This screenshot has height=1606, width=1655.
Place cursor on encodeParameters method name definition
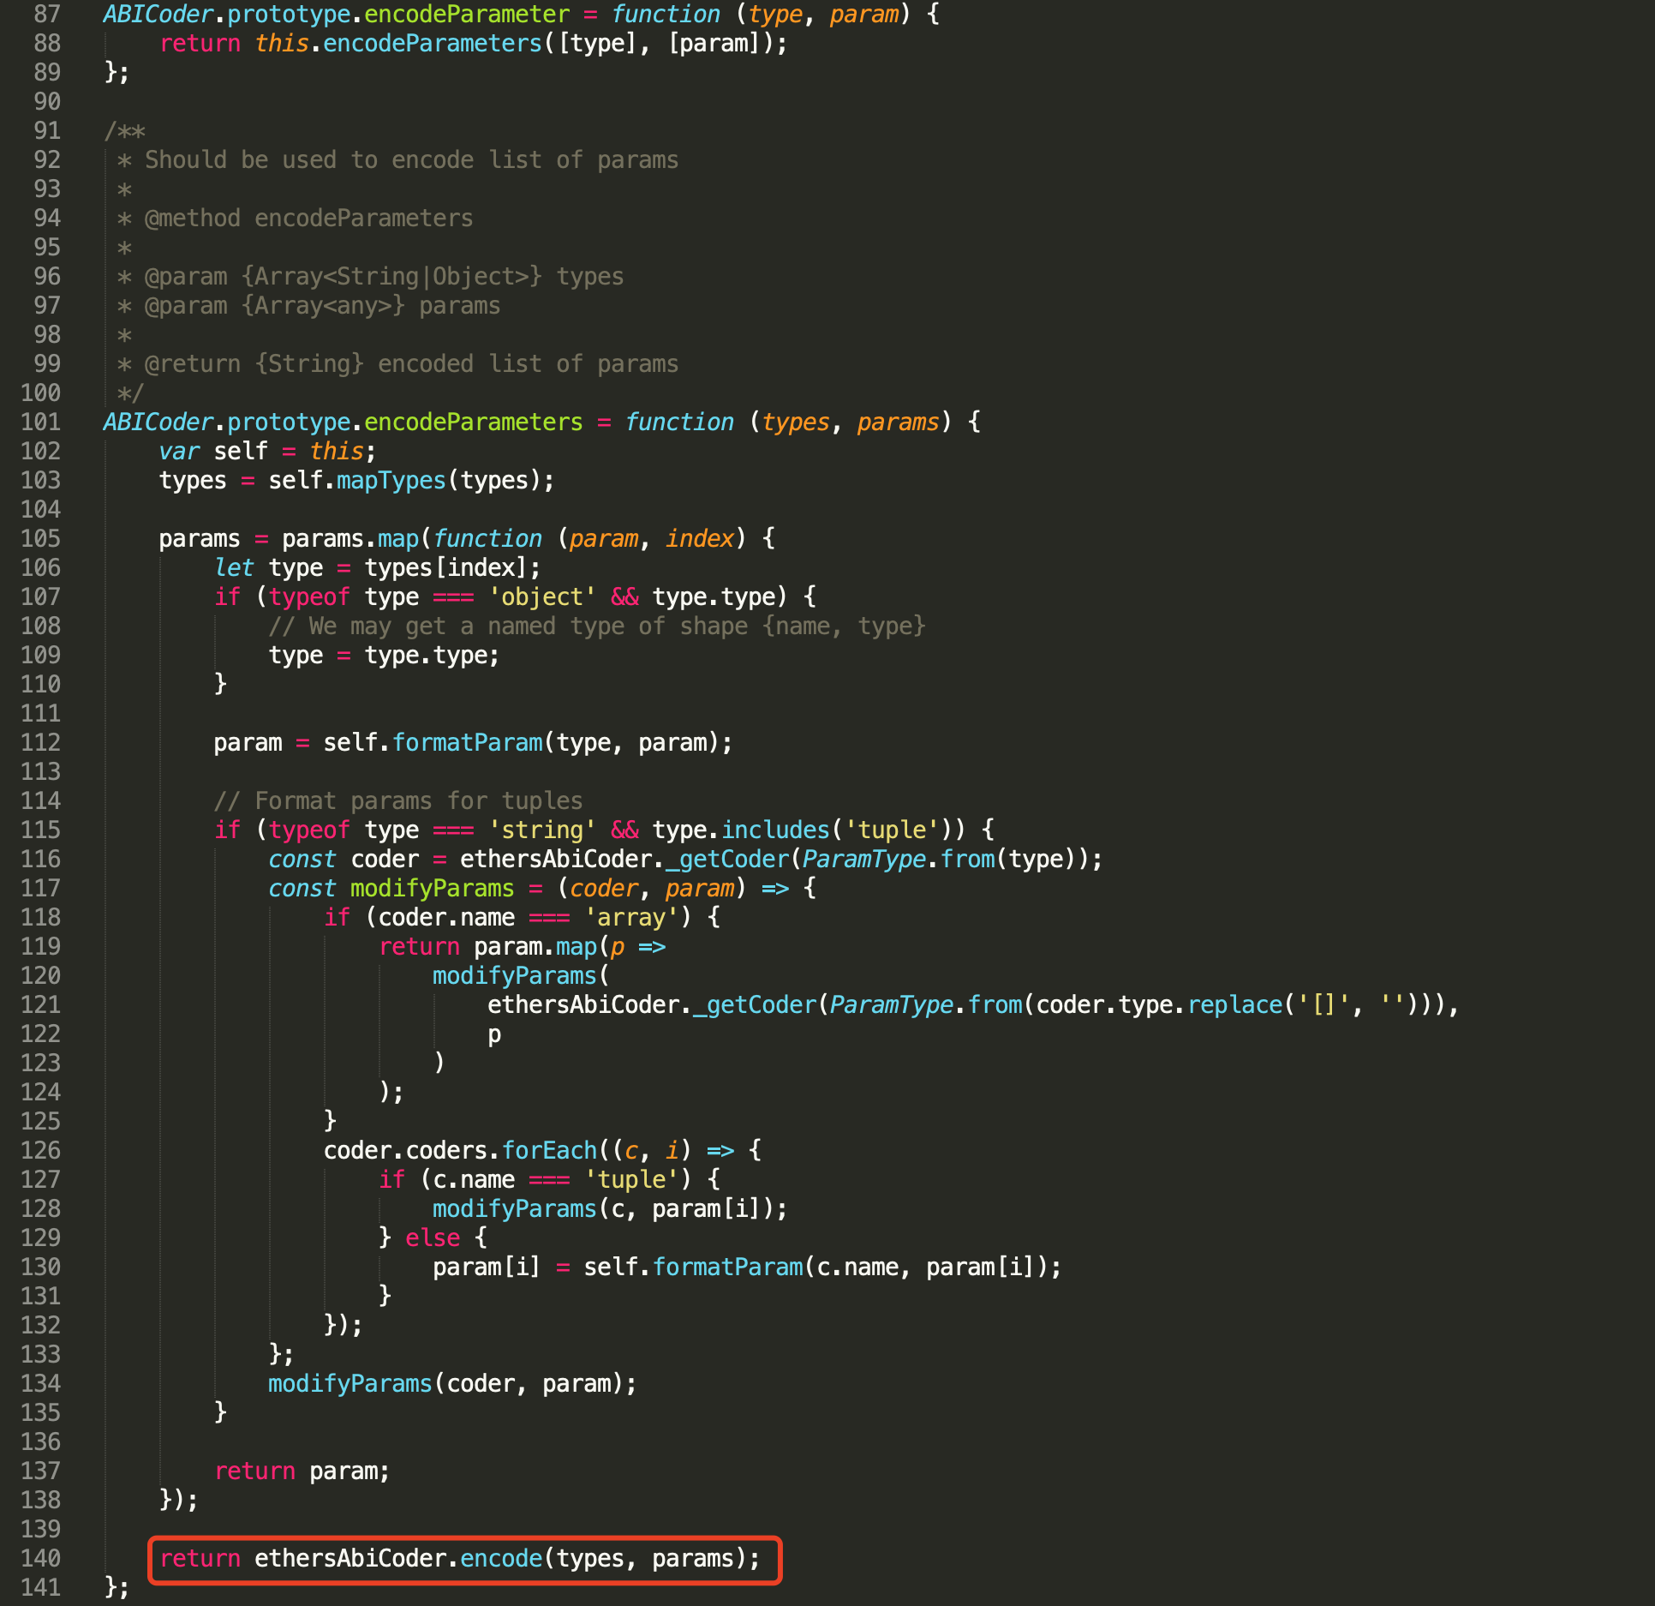pos(473,422)
